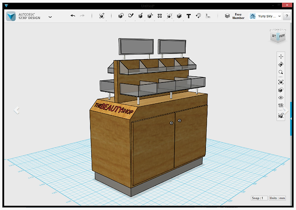This screenshot has height=210, width=296.
Task: Select the Orbit navigation tool
Action: click(281, 64)
